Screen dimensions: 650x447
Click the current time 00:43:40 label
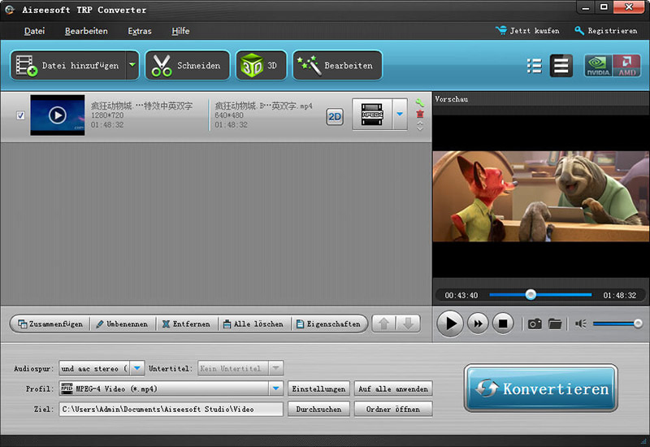tap(461, 295)
